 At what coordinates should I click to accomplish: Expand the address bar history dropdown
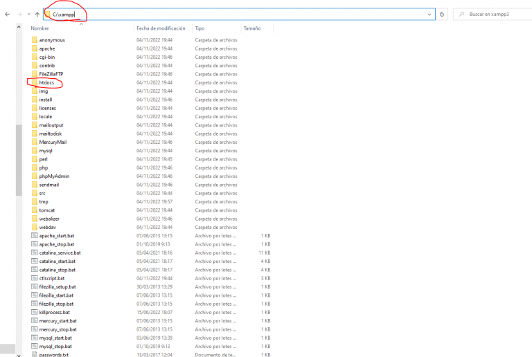[x=430, y=14]
